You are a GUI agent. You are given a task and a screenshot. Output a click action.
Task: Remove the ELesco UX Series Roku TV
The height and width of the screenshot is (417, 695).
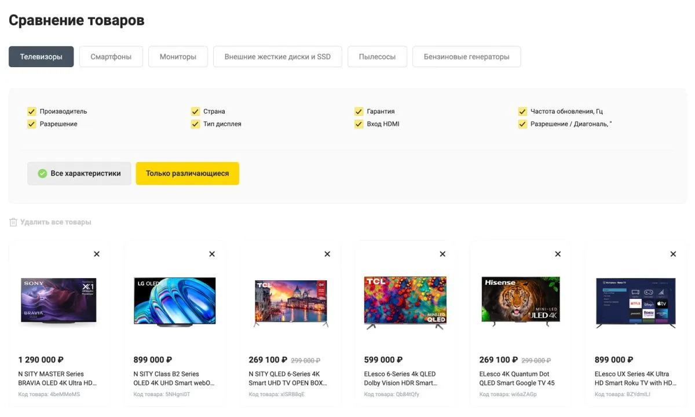[x=673, y=254]
